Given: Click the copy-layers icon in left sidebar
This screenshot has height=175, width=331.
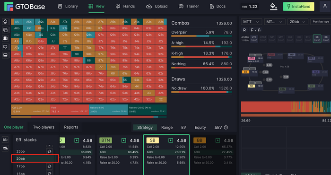Looking at the screenshot, I should 5,30.
